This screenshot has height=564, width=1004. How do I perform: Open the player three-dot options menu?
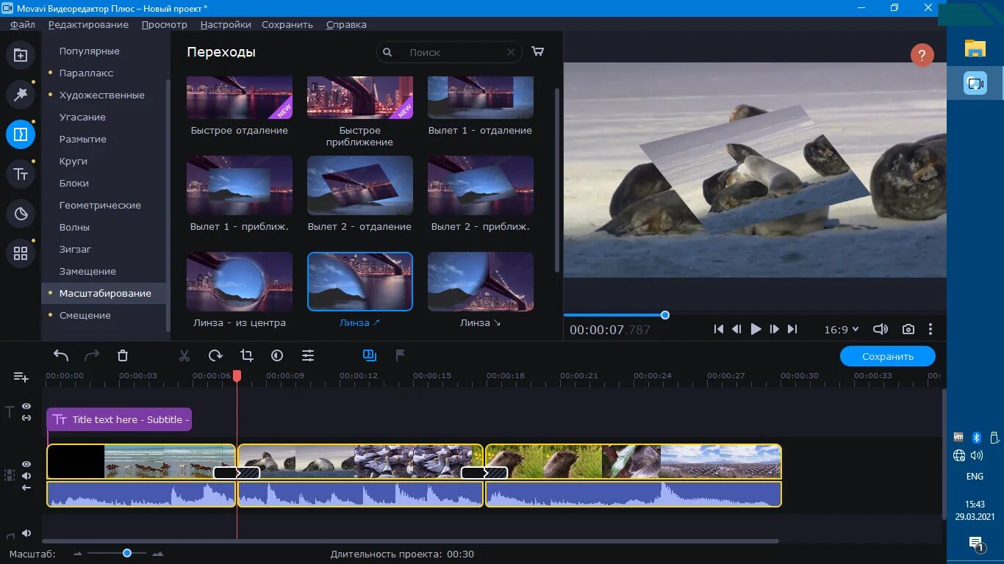pos(931,329)
